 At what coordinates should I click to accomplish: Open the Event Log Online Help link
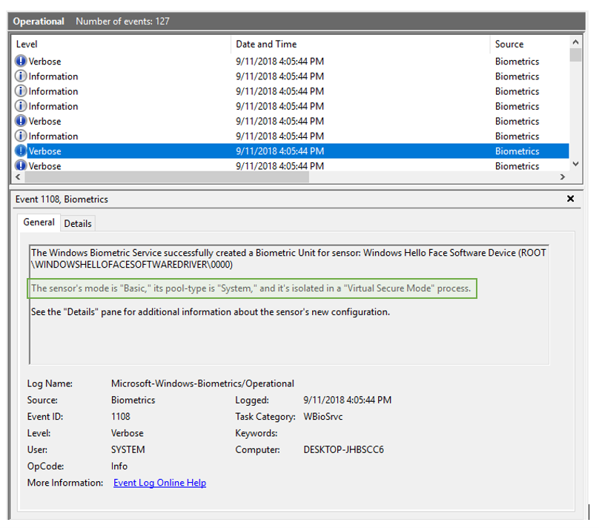coord(159,483)
